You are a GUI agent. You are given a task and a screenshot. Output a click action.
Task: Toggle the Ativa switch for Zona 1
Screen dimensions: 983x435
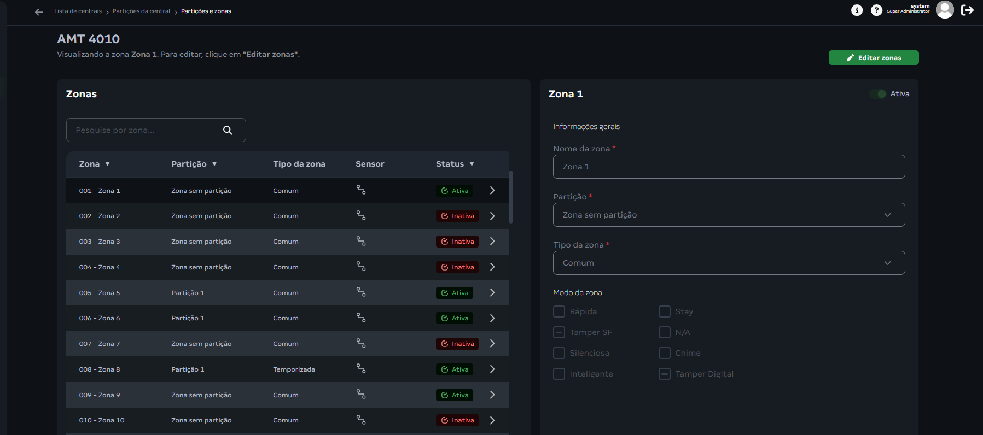tap(877, 94)
